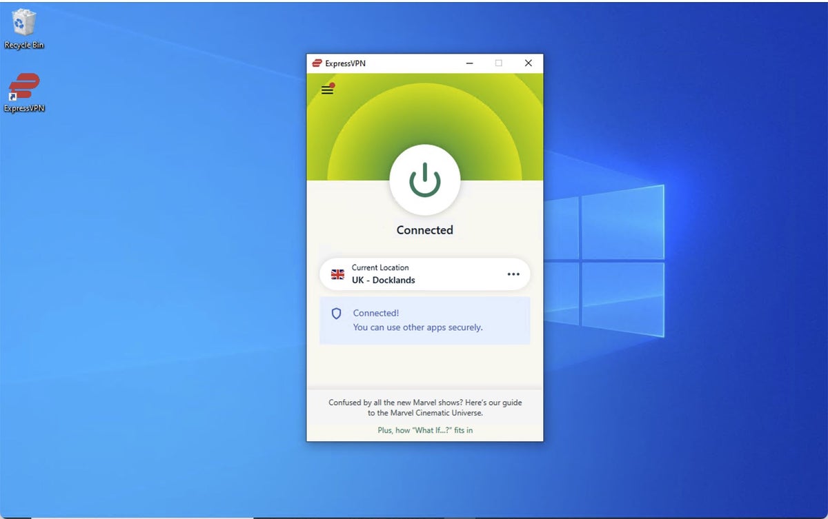Viewport: 828px width, 519px height.
Task: Close the ExpressVPN window
Action: click(529, 63)
